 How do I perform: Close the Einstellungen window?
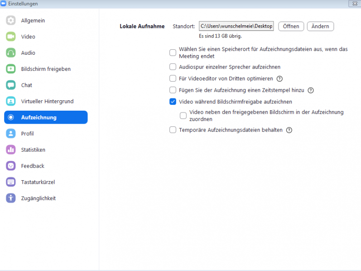coord(355,4)
